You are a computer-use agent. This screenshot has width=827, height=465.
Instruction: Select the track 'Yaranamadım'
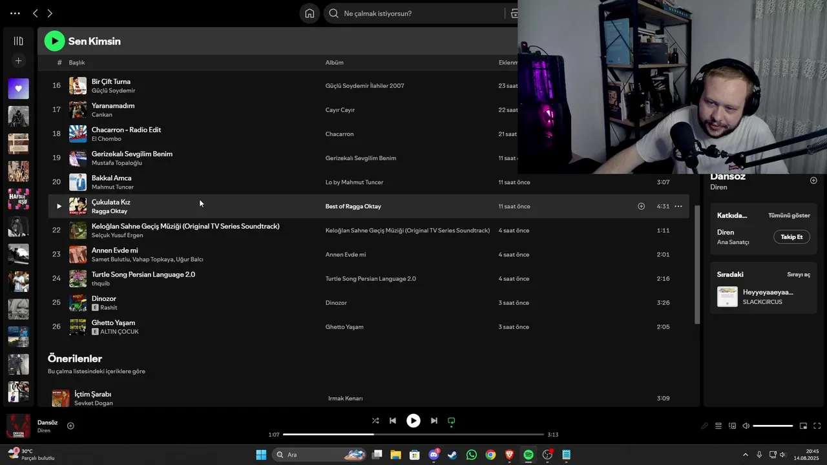click(113, 106)
